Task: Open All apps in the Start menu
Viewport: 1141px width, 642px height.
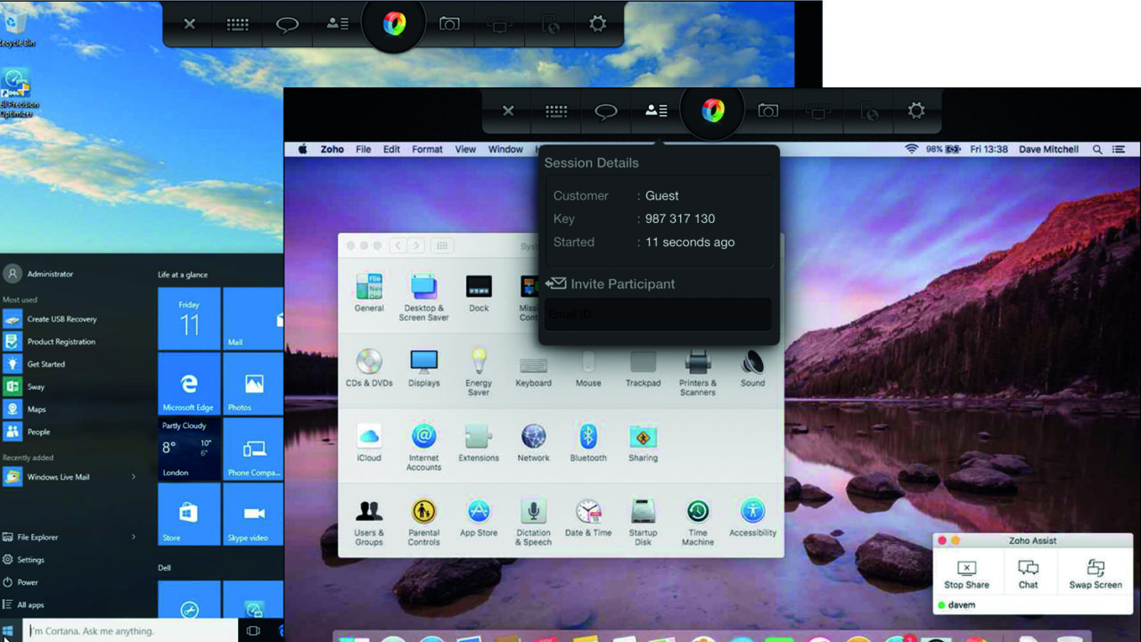Action: pos(30,605)
